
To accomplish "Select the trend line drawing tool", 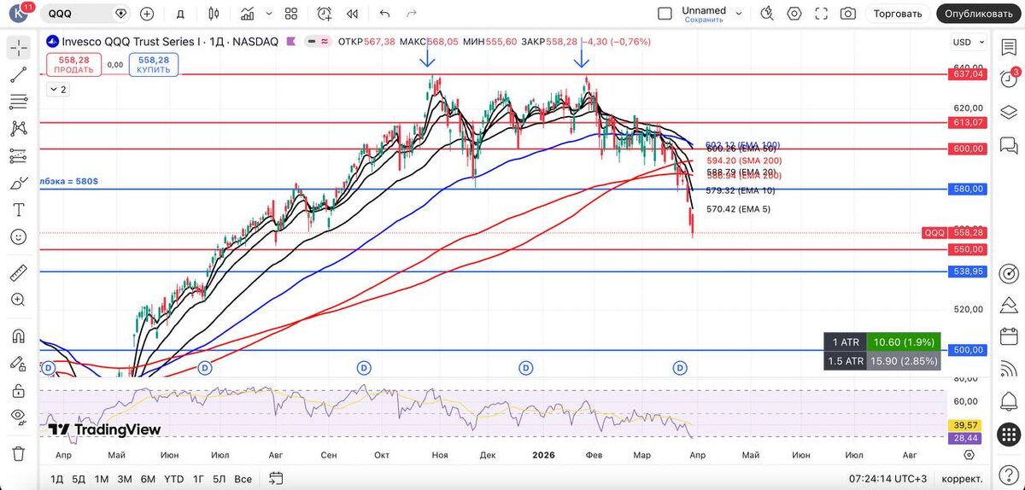I will [x=19, y=74].
